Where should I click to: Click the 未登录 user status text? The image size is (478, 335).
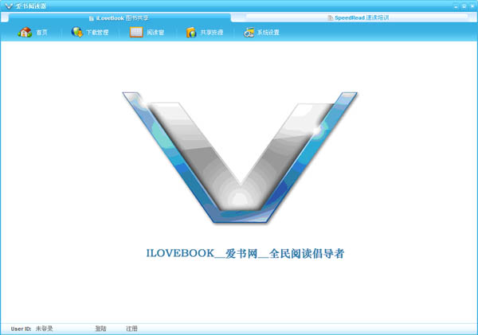(x=44, y=329)
